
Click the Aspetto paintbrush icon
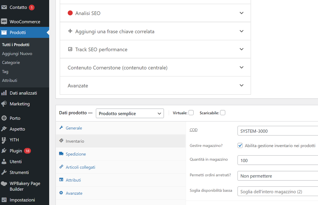(4, 129)
